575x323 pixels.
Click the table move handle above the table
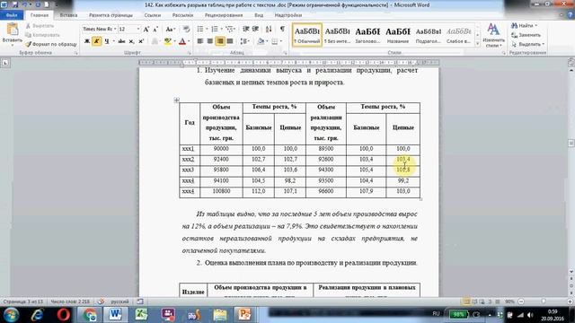tap(176, 100)
